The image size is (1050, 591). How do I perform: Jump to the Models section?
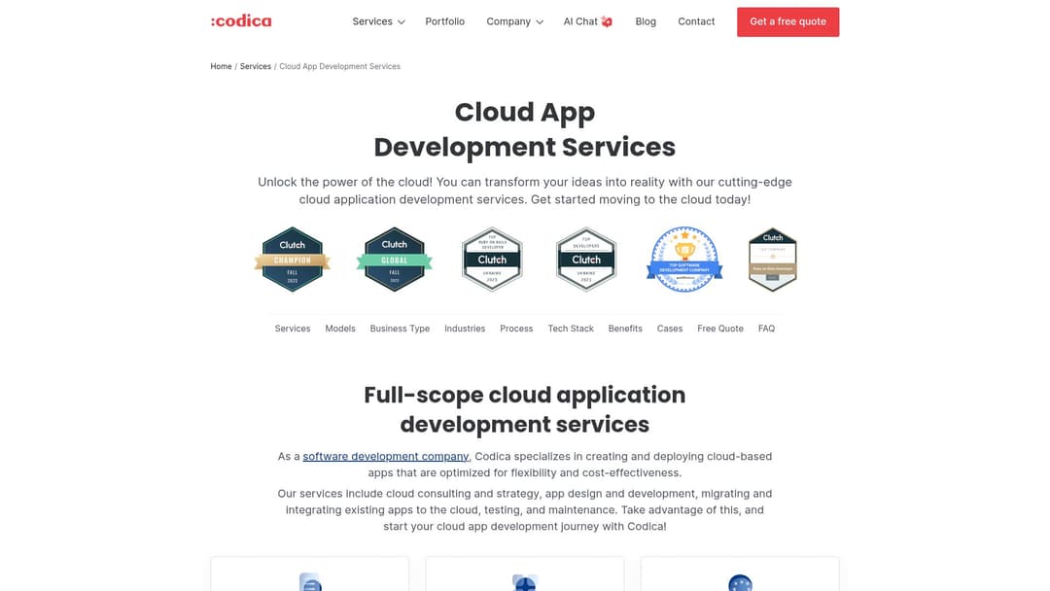(x=340, y=329)
